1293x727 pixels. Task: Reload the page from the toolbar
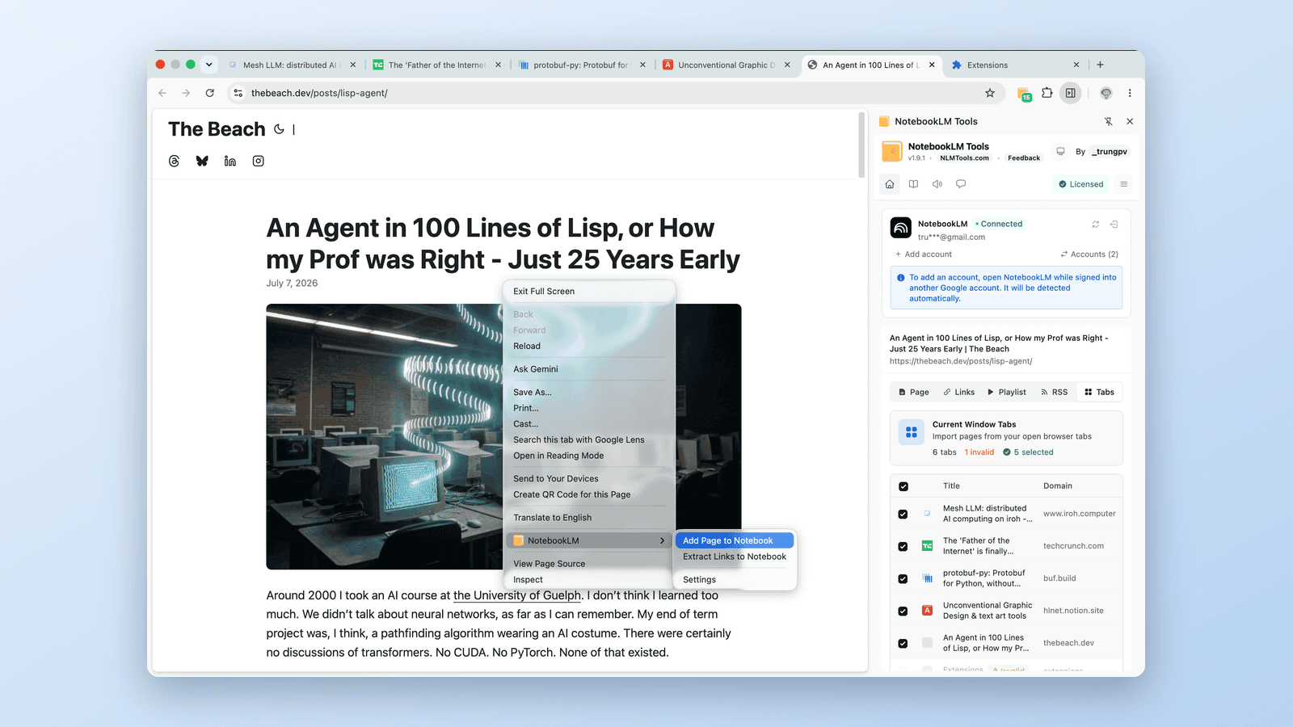pos(209,93)
